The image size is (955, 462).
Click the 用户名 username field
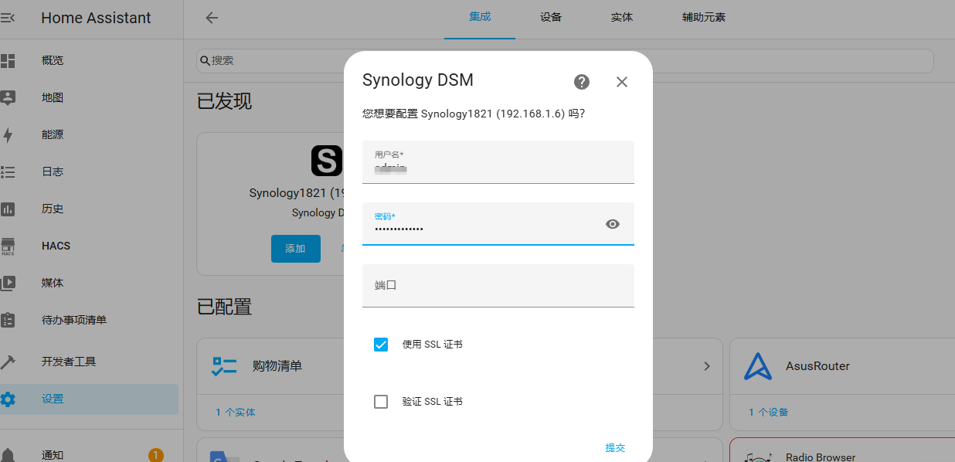click(498, 162)
